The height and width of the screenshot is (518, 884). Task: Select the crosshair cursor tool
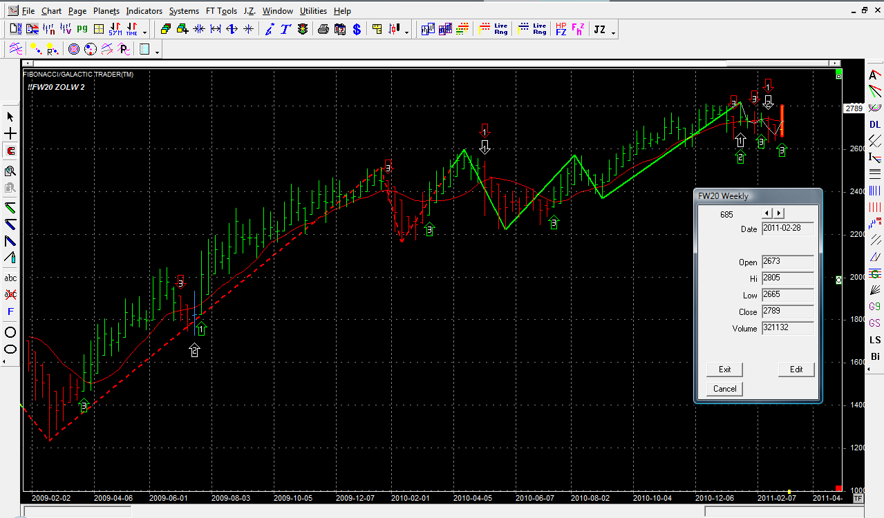[10, 133]
